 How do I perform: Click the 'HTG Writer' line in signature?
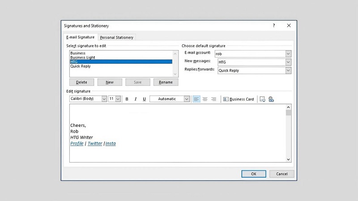tap(81, 138)
